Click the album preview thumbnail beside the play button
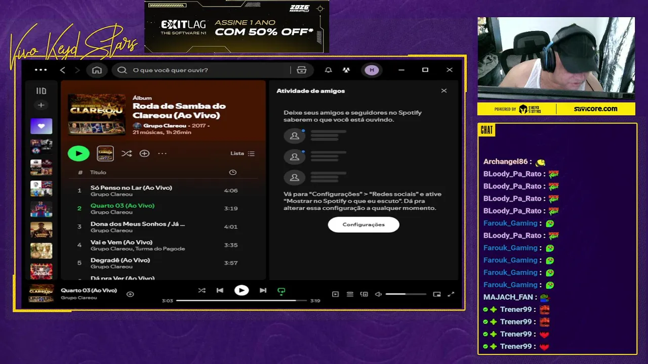 click(105, 153)
